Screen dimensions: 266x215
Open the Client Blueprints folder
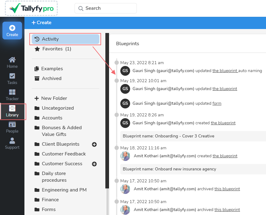[x=60, y=144]
